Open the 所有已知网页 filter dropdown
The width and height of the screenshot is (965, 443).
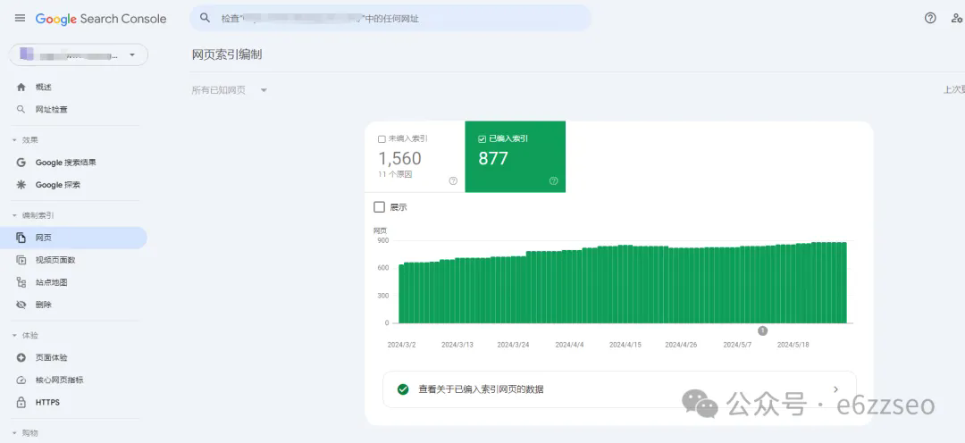(x=230, y=90)
